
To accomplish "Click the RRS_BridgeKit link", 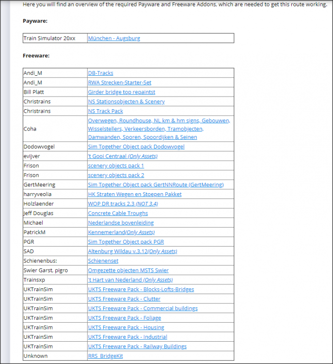I will click(x=105, y=356).
